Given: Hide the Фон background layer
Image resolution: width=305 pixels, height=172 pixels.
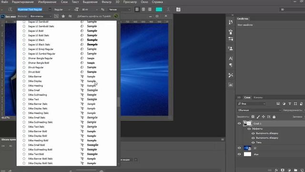Looking at the screenshot, I should pyautogui.click(x=239, y=154).
